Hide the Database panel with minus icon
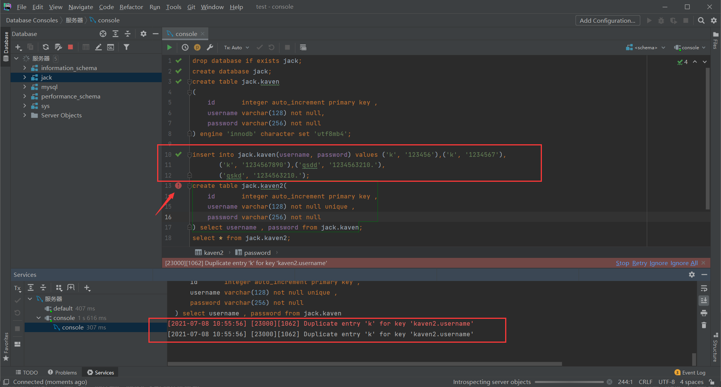The width and height of the screenshot is (721, 387). 155,34
